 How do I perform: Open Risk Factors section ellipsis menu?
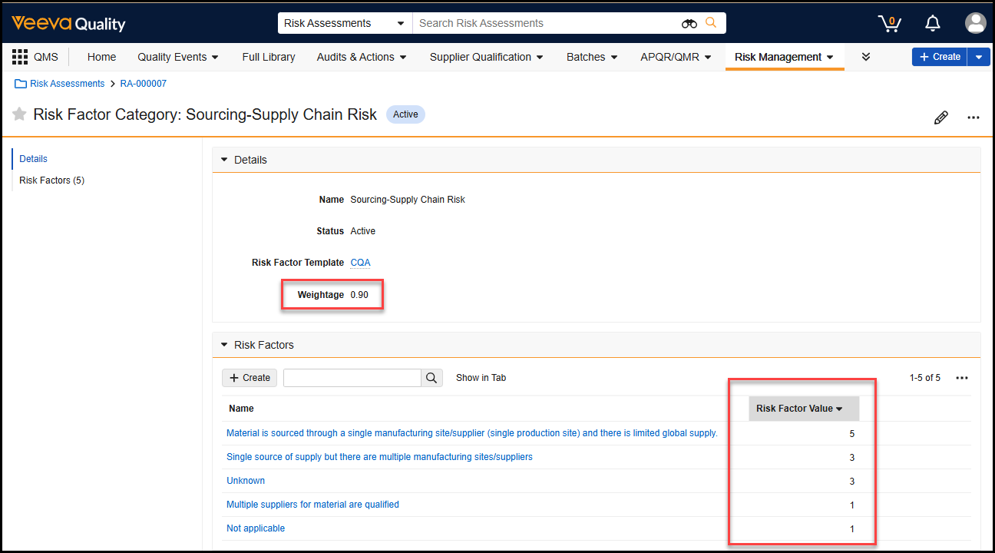962,378
